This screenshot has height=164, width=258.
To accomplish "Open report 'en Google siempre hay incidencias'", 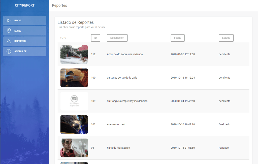I will (x=127, y=101).
